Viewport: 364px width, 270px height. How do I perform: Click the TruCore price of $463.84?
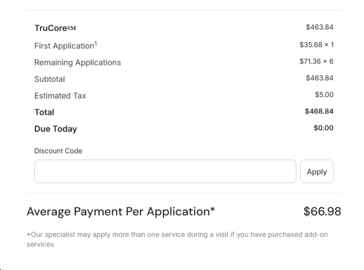coord(319,27)
